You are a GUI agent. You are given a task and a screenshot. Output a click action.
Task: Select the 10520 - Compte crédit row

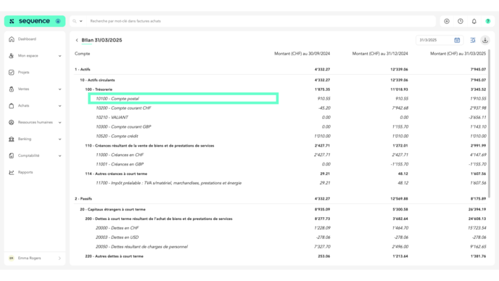281,136
